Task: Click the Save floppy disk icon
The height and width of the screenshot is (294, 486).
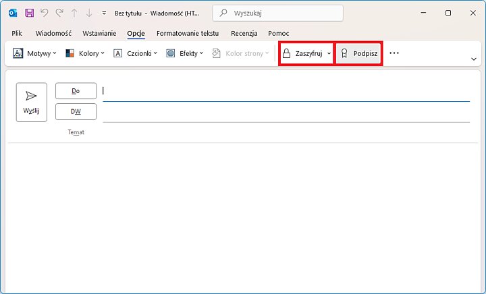Action: [x=30, y=13]
